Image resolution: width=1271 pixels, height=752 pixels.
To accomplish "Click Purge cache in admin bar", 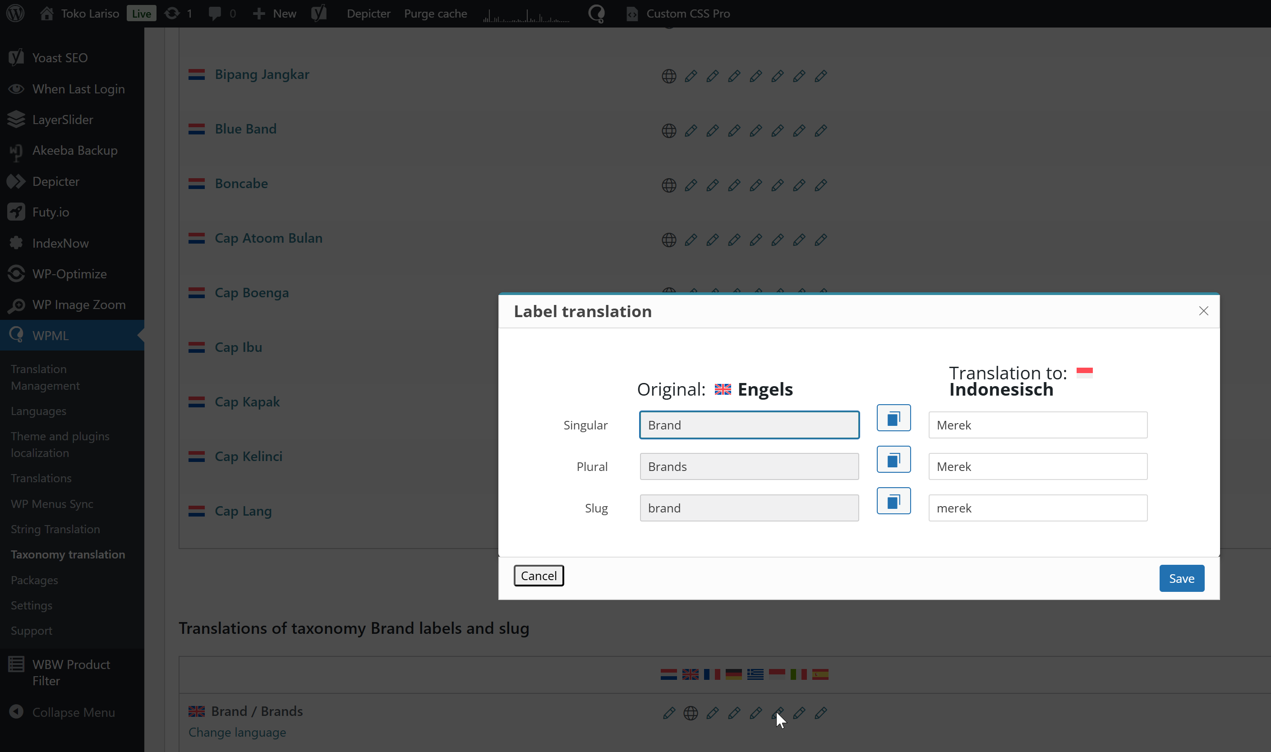I will (x=435, y=13).
